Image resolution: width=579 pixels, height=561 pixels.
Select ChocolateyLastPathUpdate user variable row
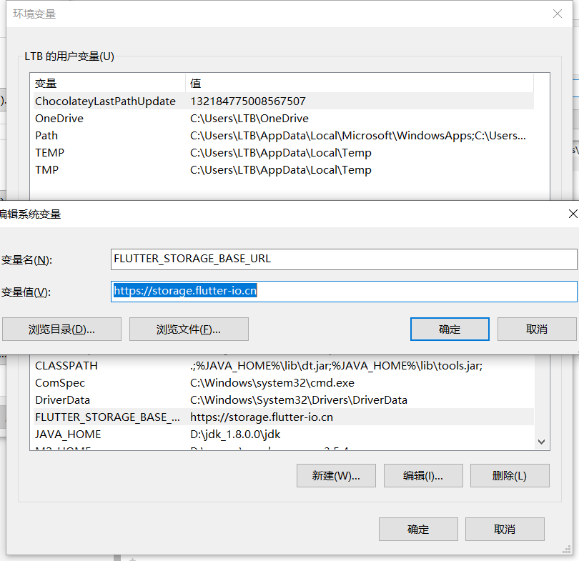point(284,101)
